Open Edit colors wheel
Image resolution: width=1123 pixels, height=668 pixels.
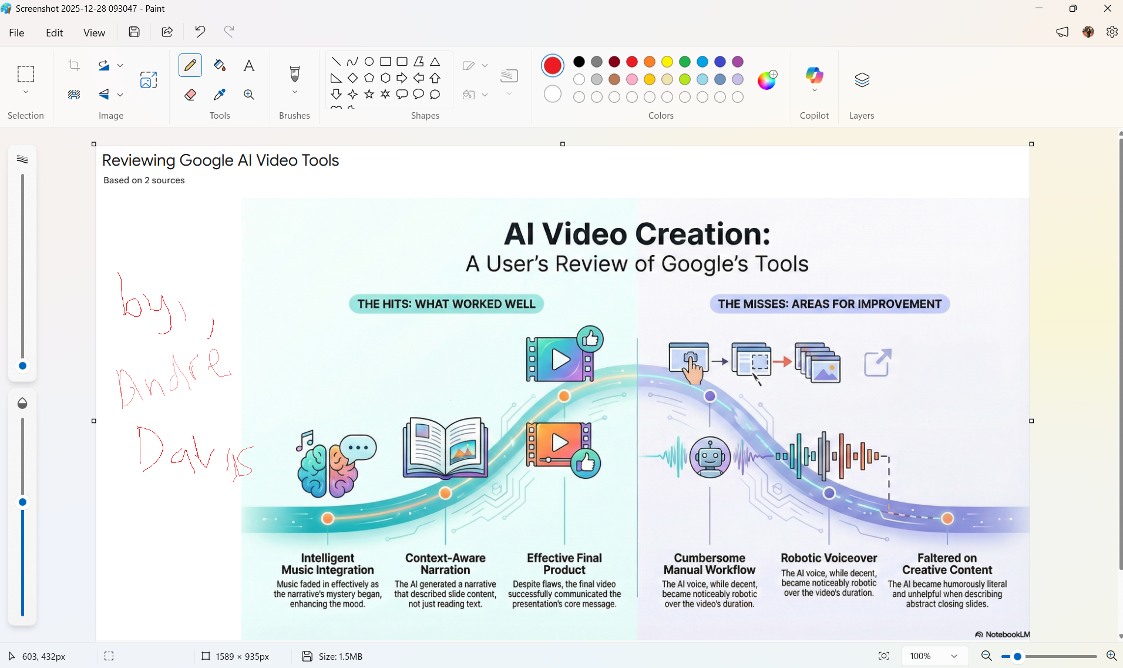767,79
